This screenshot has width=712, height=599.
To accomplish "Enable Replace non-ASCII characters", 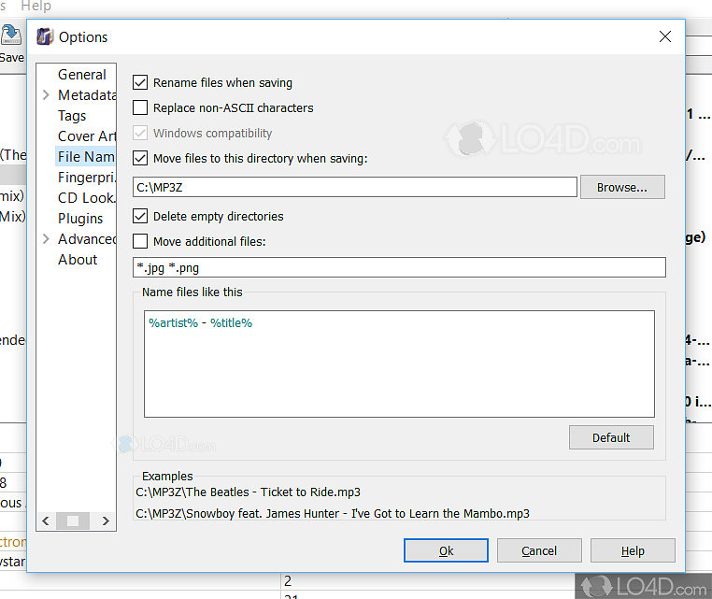I will [140, 107].
